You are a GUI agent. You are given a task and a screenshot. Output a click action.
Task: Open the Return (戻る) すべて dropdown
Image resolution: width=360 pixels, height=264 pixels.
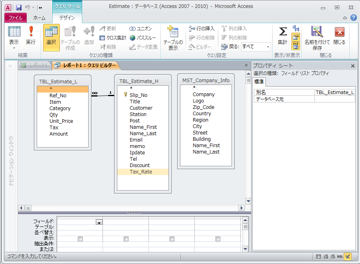268,47
